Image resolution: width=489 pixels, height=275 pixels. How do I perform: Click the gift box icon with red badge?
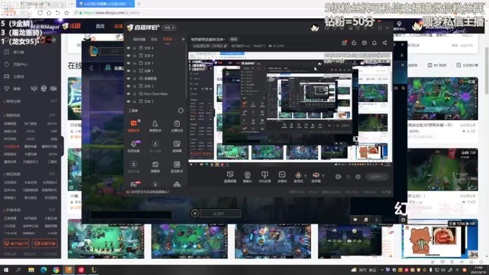click(344, 43)
